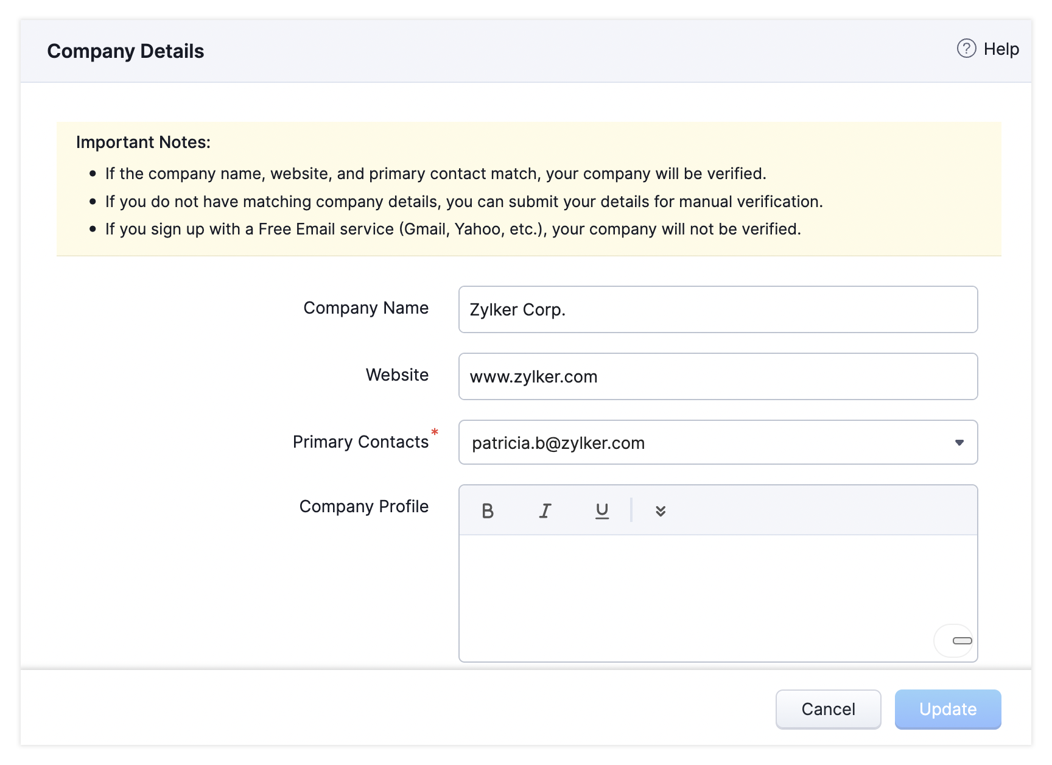
Task: Click the Update button
Action: [947, 710]
